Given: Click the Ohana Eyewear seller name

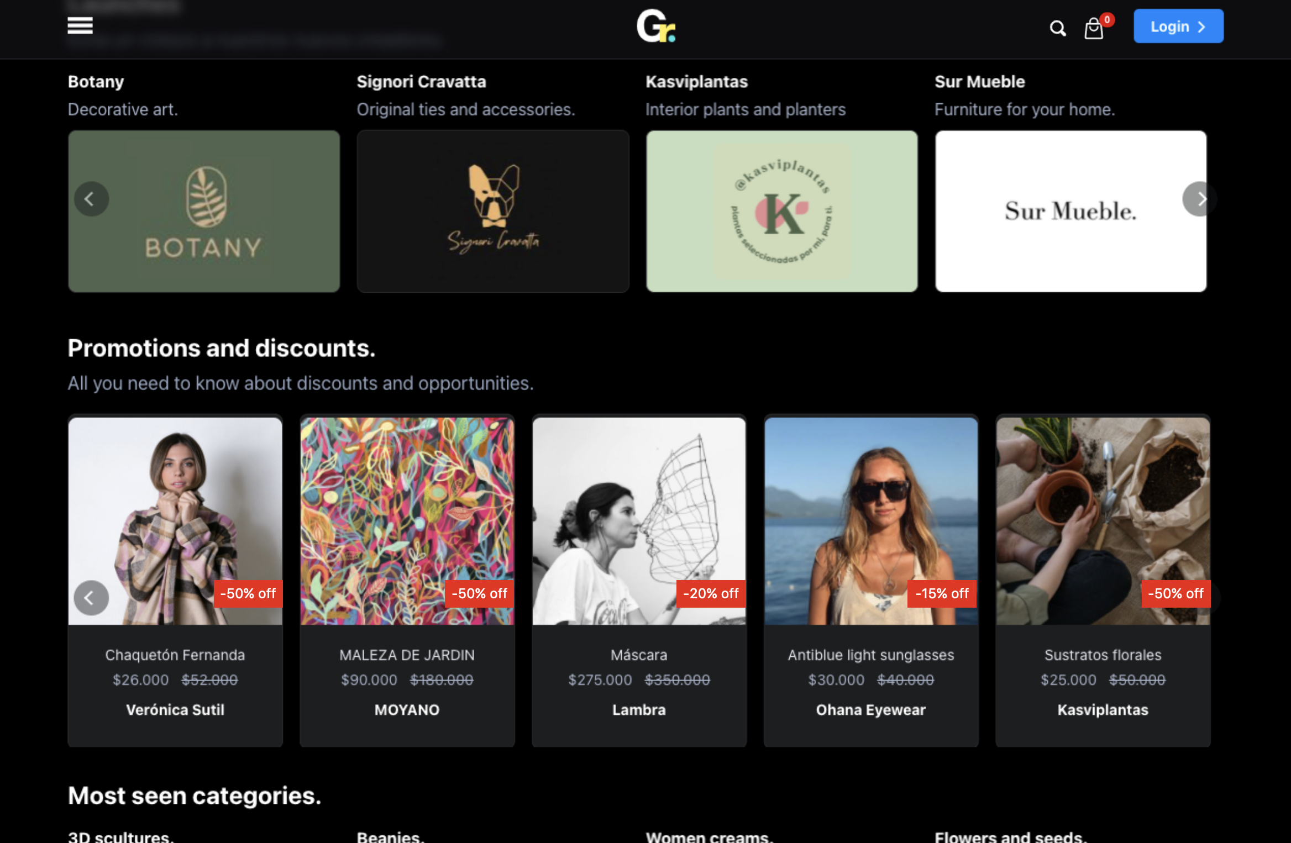Looking at the screenshot, I should tap(871, 710).
